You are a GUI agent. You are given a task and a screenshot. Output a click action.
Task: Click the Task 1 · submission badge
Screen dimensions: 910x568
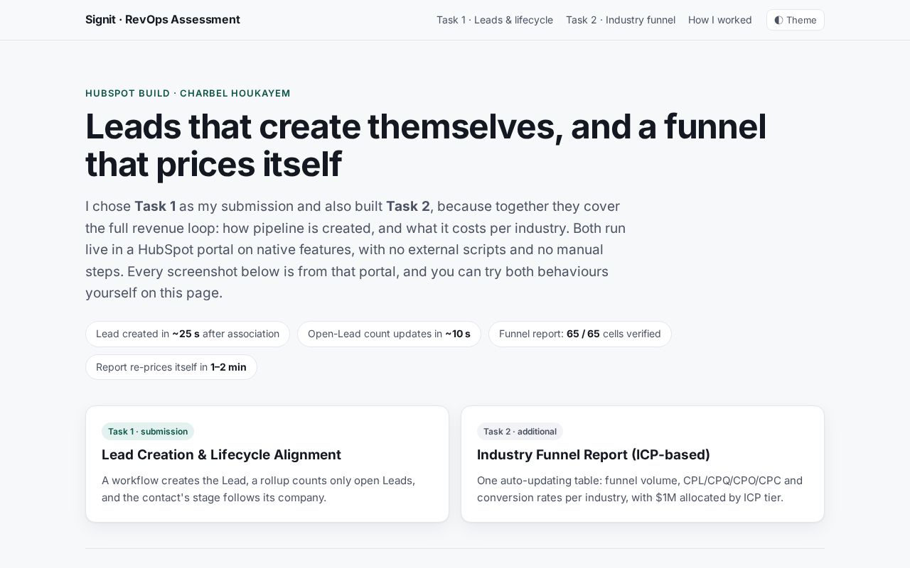[148, 432]
